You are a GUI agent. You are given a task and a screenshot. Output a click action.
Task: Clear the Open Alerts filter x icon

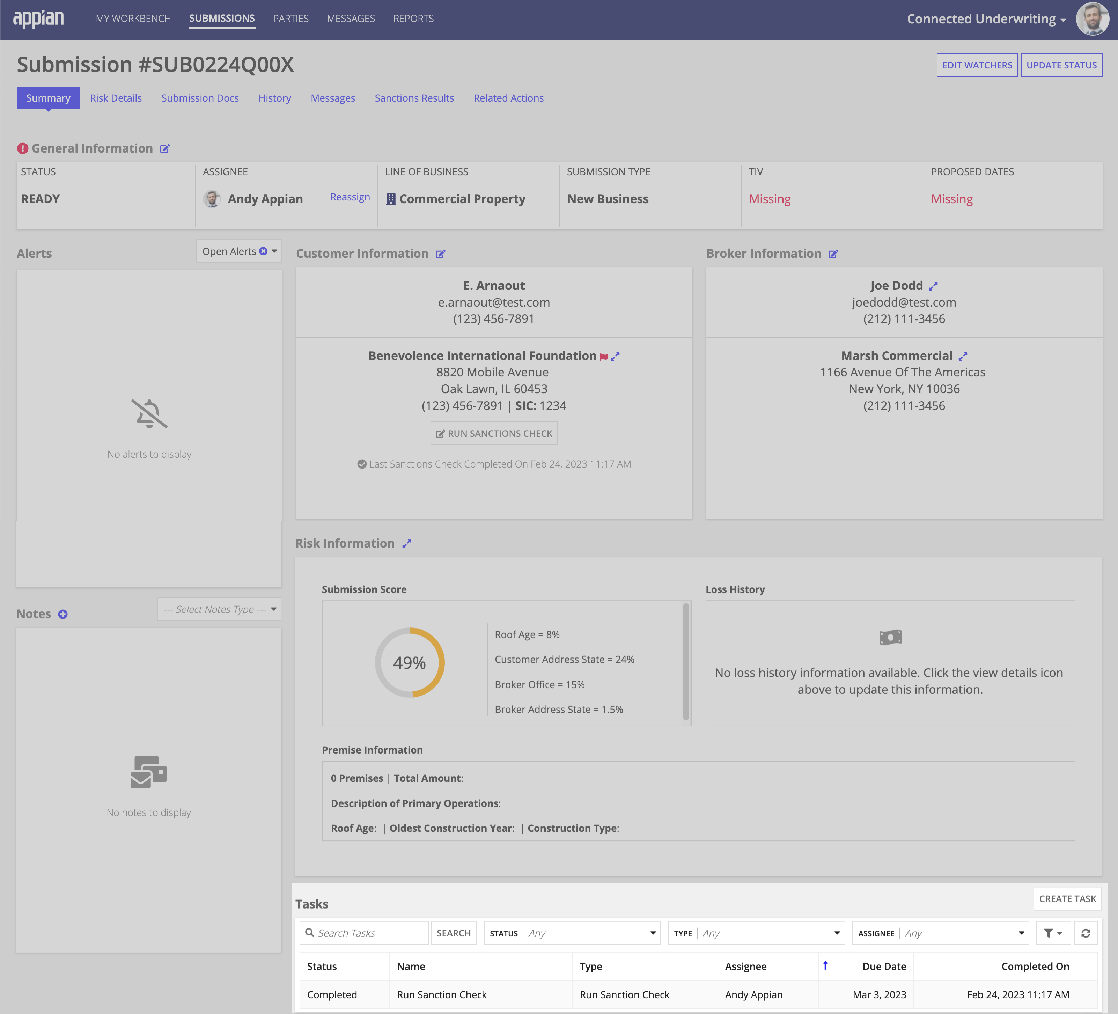(263, 251)
